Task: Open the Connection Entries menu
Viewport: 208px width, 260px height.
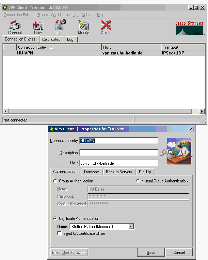Action: 19,15
